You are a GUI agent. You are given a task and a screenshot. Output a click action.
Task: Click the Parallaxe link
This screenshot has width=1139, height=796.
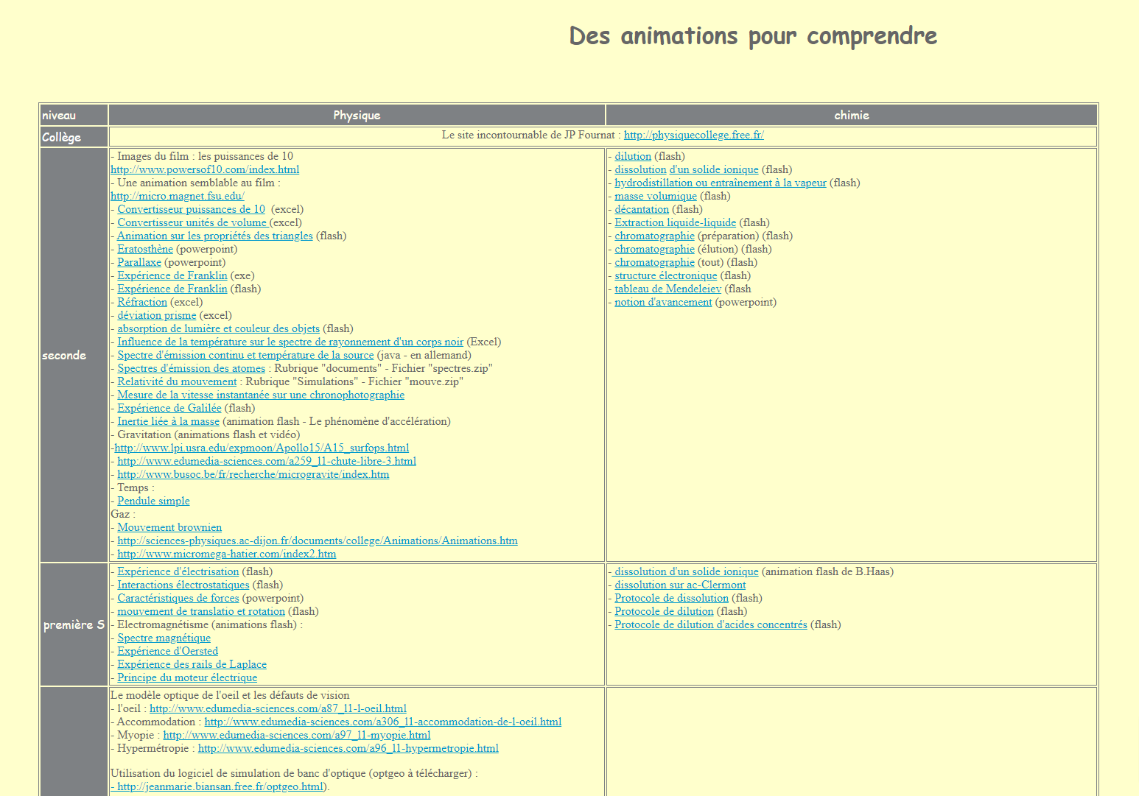click(x=139, y=263)
